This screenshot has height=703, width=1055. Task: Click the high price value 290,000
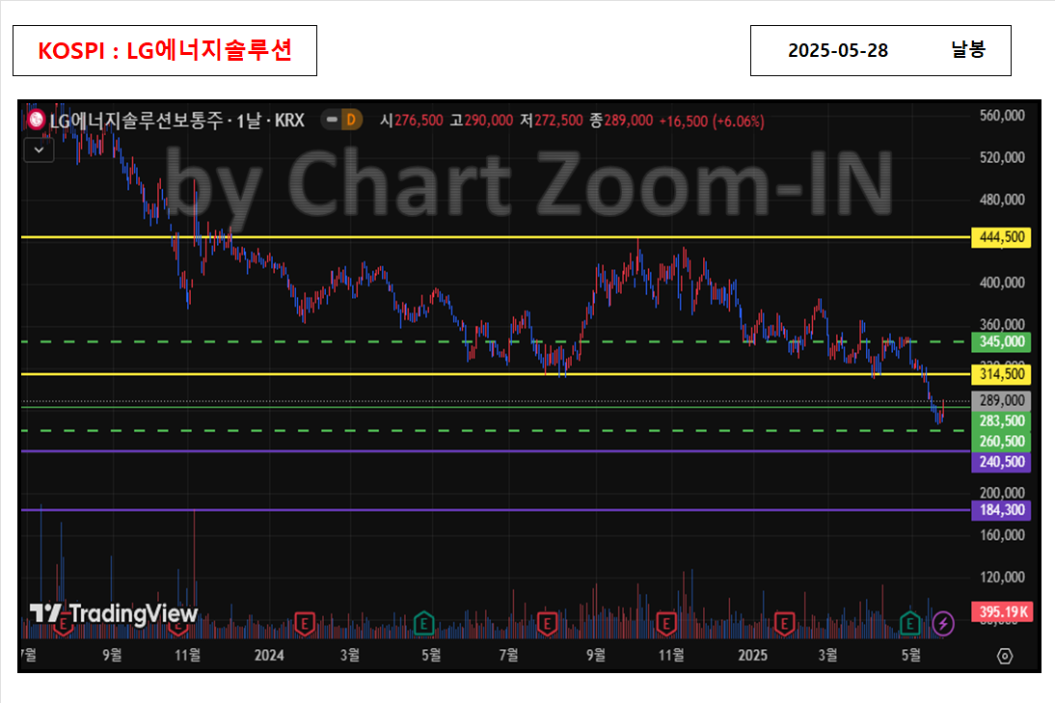click(489, 121)
